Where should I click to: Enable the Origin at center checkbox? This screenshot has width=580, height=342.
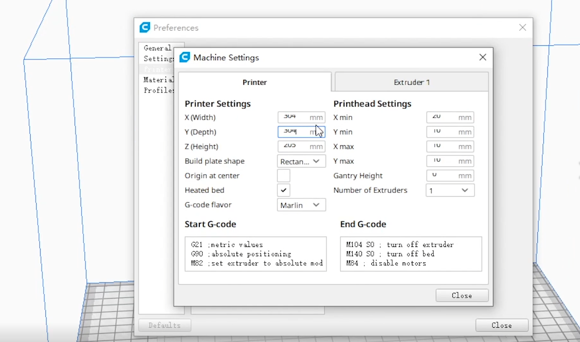pos(284,175)
